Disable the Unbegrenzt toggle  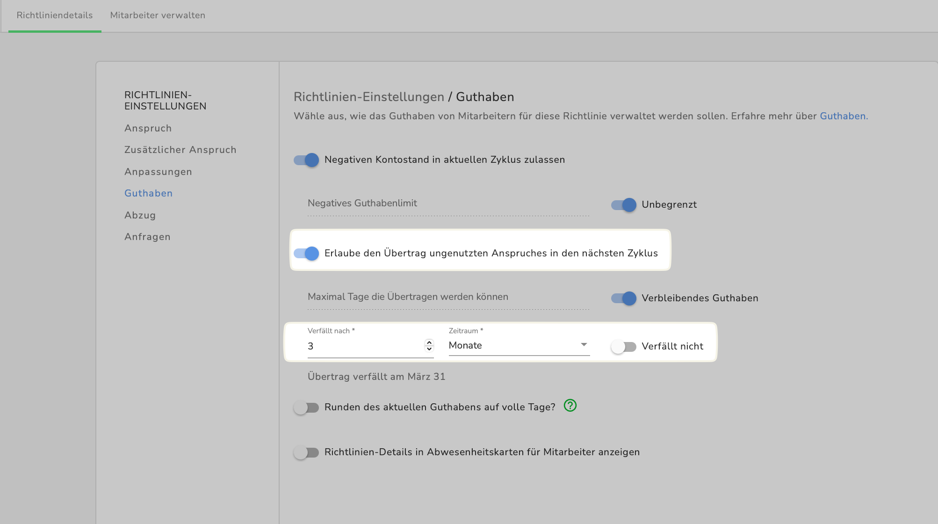[x=624, y=205]
